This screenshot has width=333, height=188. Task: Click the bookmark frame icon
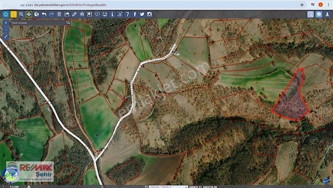pyautogui.click(x=89, y=14)
